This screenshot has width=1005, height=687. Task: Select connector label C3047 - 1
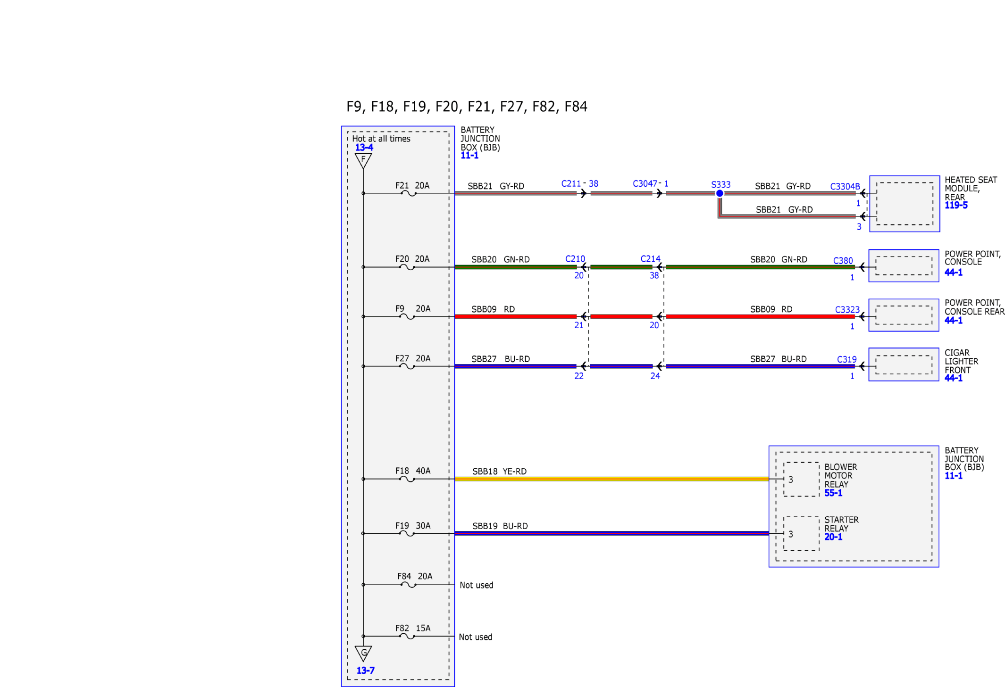pos(650,184)
